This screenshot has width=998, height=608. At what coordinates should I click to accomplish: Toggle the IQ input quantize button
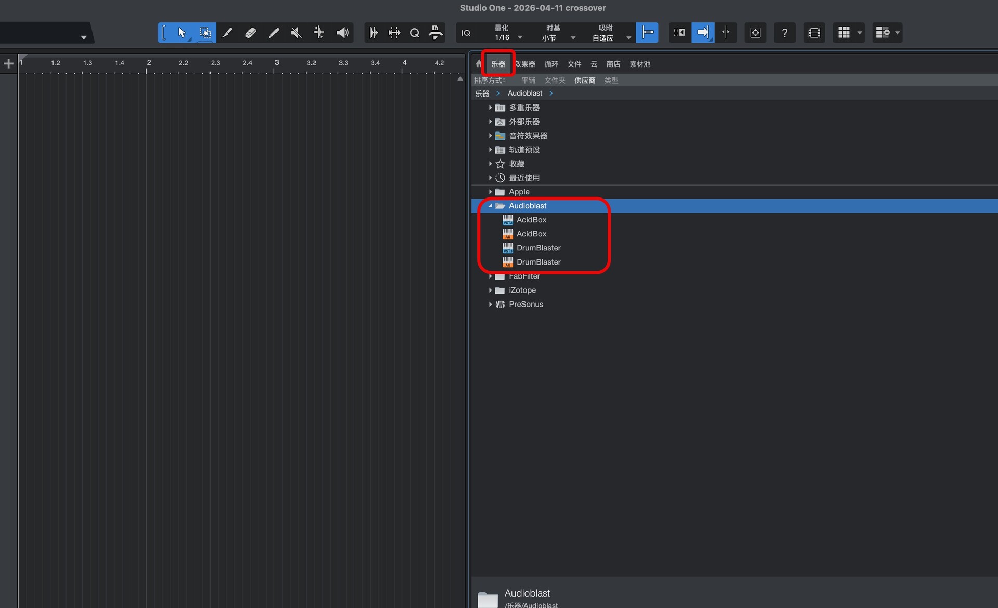[466, 33]
